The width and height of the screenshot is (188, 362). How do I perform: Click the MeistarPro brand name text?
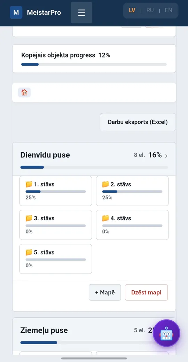point(44,13)
